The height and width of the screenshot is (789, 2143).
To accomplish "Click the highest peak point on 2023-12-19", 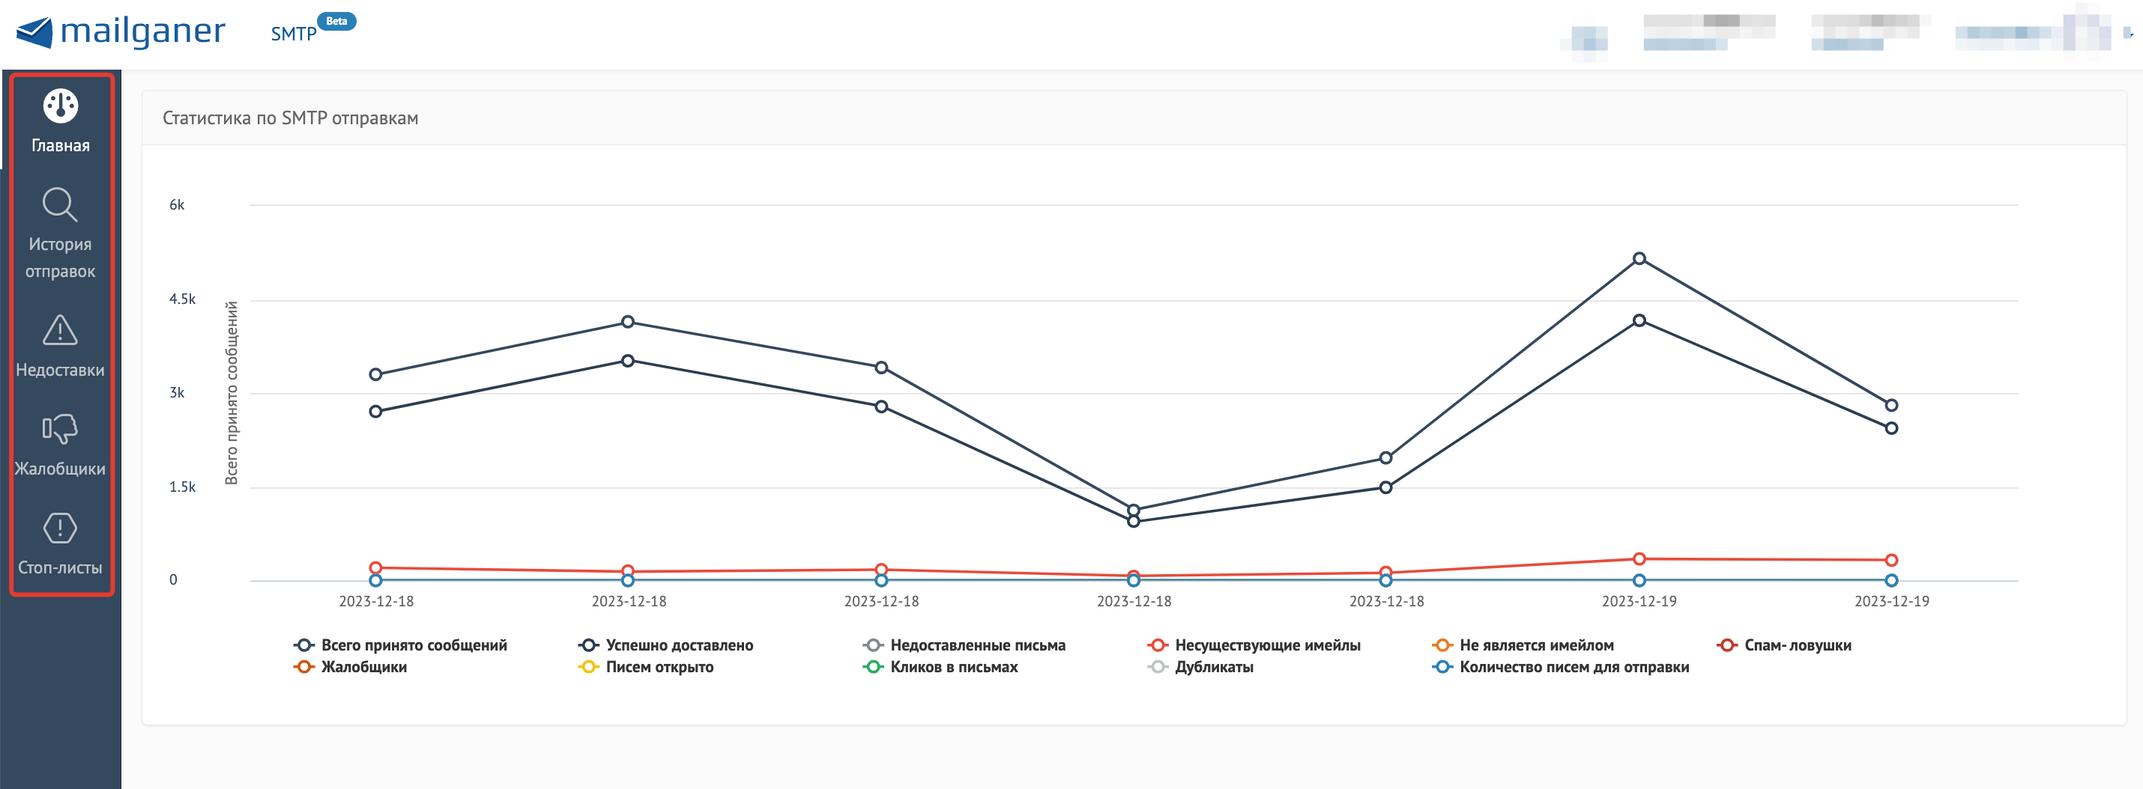I will pyautogui.click(x=1639, y=258).
